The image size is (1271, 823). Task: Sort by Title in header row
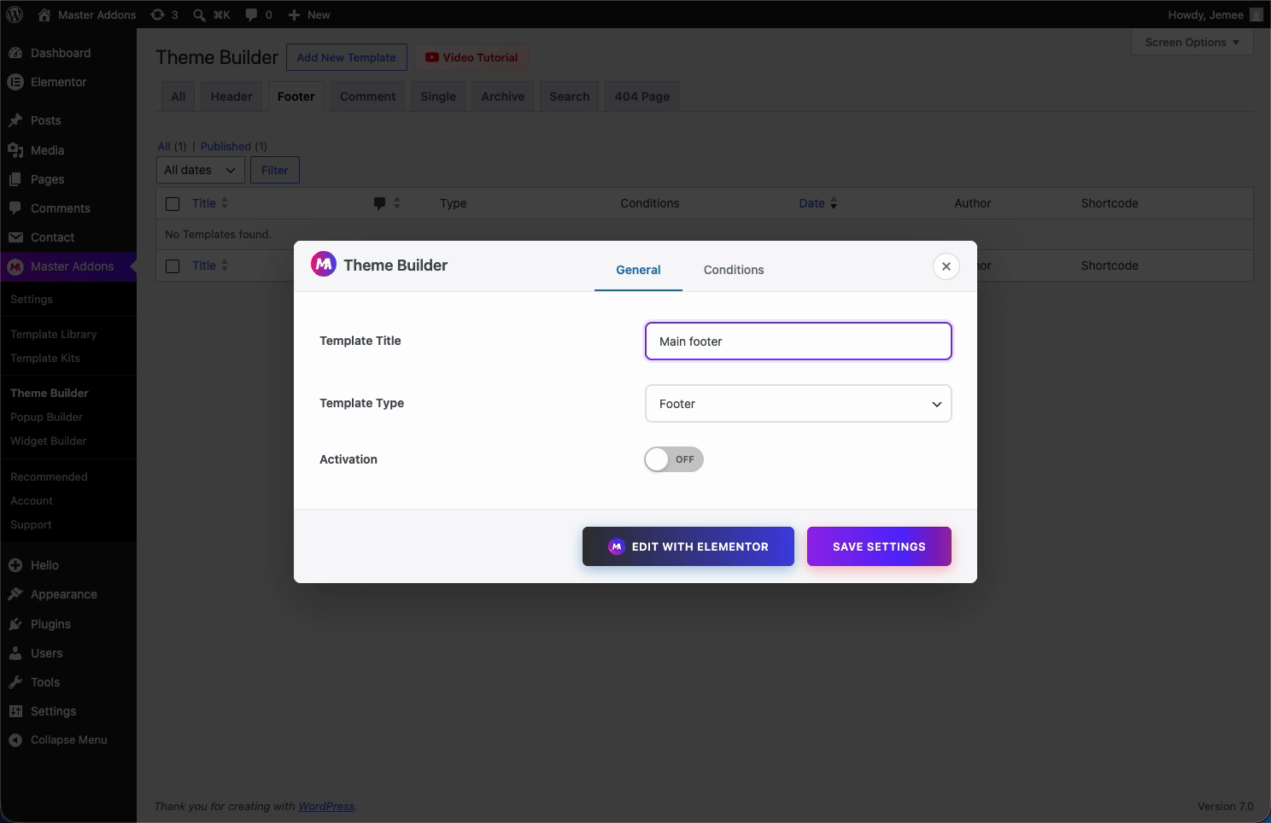tap(210, 203)
